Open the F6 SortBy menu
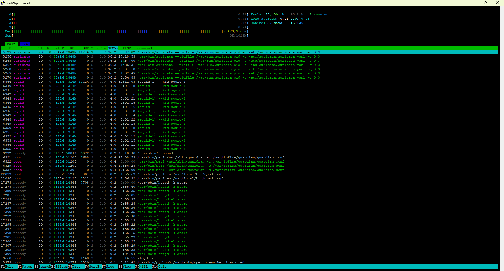Image resolution: width=504 pixels, height=271 pixels. (93, 267)
